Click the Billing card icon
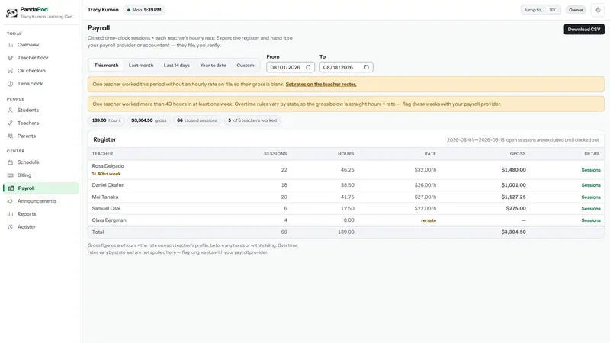Viewport: 610px width, 343px height. [10, 175]
